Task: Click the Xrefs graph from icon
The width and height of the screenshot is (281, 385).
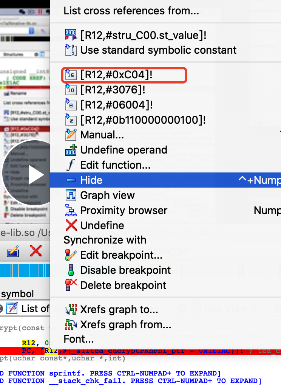Action: (x=71, y=324)
